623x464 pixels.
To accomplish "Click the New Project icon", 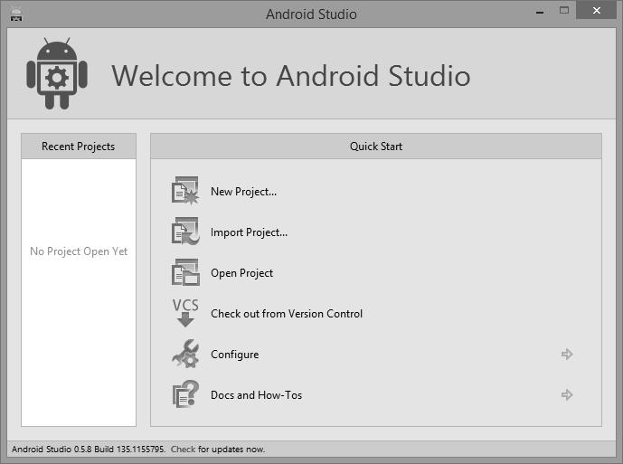I will 185,191.
